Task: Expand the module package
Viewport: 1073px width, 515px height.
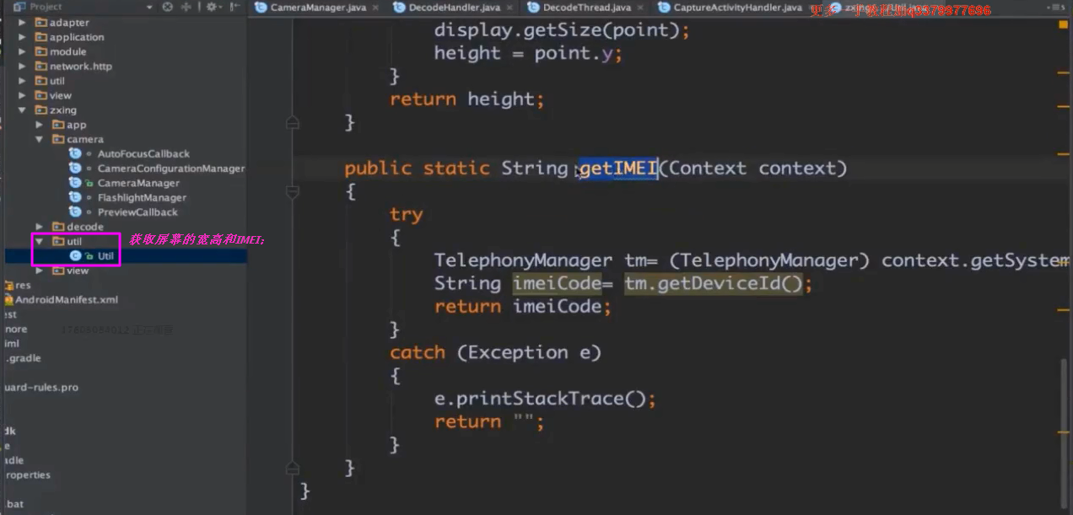Action: point(23,51)
